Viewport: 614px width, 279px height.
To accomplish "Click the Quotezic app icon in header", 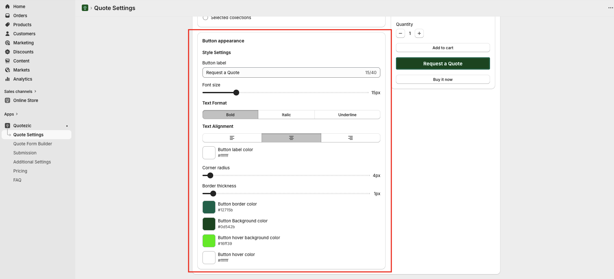I will click(85, 8).
